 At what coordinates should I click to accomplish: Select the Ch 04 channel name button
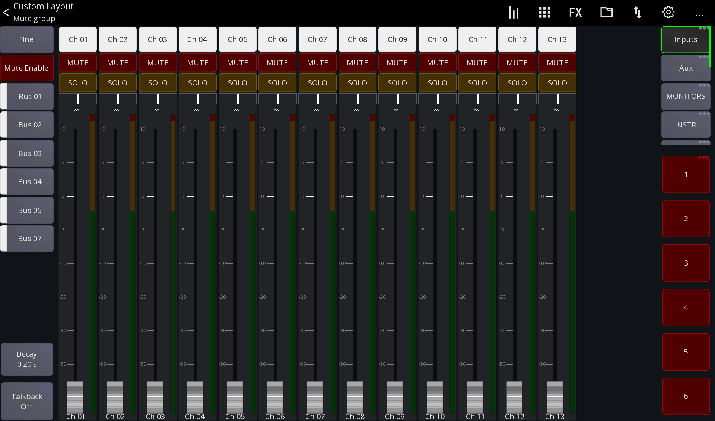click(x=197, y=39)
